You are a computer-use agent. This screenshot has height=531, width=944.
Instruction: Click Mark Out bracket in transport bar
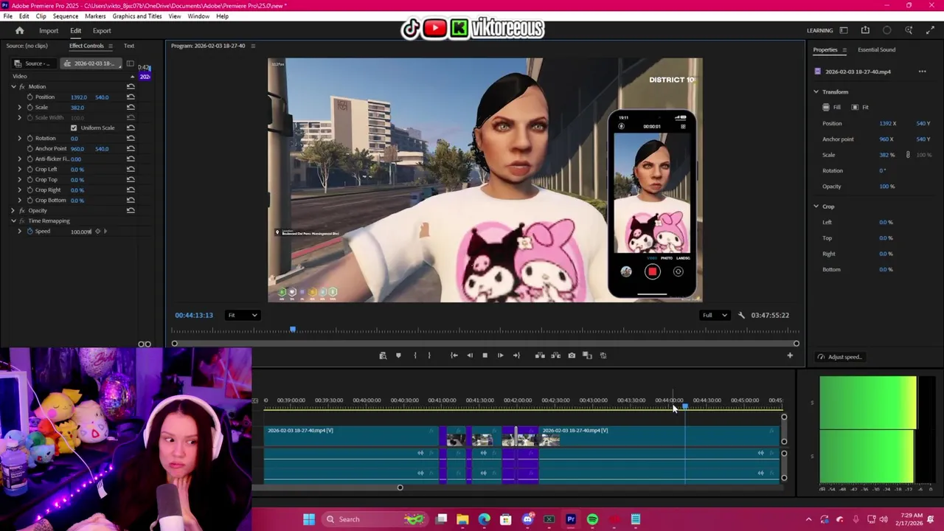point(429,355)
